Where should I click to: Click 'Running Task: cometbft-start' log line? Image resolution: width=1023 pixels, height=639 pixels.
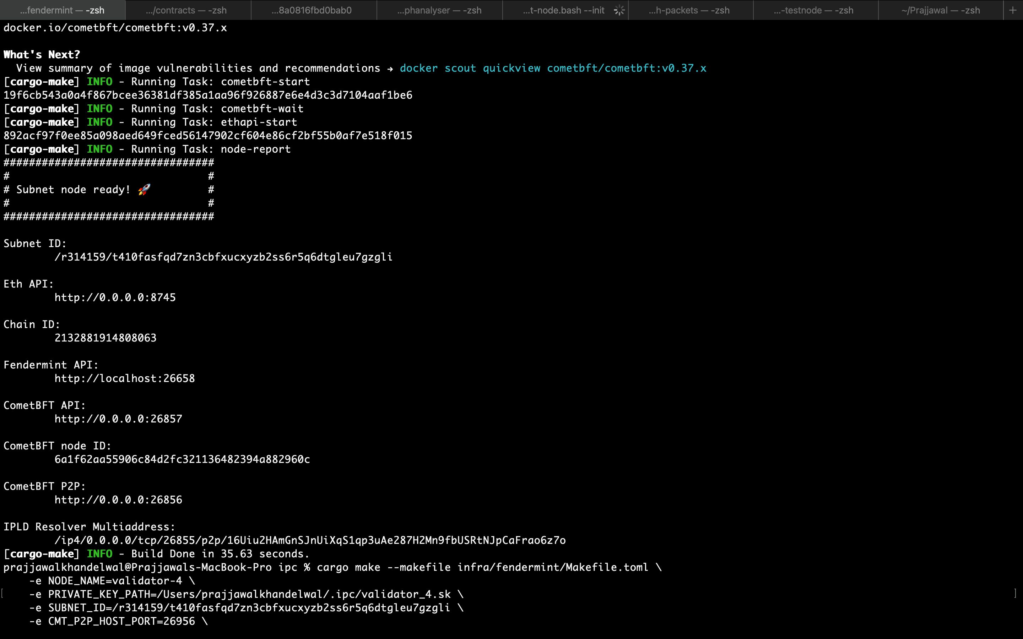pos(157,82)
